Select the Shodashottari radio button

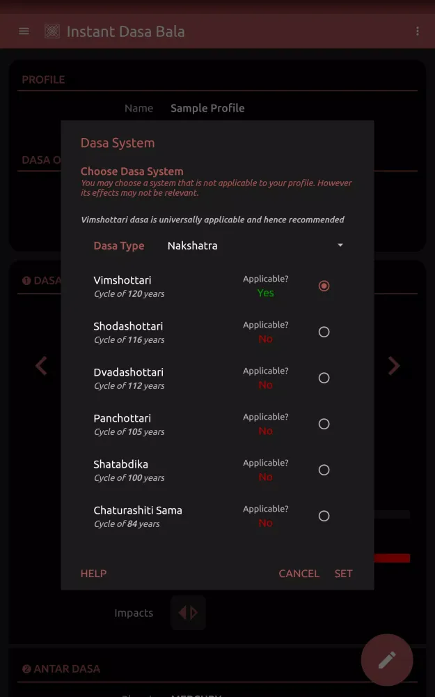[x=324, y=332]
